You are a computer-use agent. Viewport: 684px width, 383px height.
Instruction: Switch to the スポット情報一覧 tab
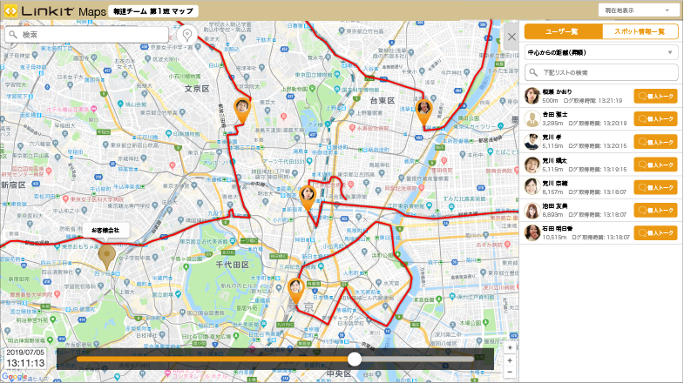(x=639, y=31)
